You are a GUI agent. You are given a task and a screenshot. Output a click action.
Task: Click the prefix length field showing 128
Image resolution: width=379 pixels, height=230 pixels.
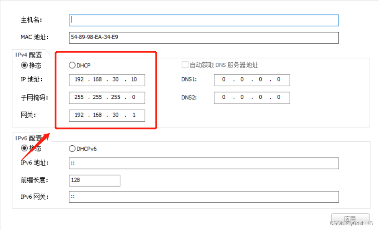pyautogui.click(x=94, y=180)
